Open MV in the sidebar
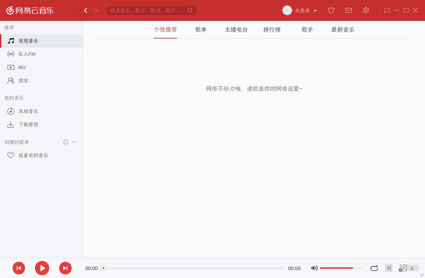 coord(42,67)
